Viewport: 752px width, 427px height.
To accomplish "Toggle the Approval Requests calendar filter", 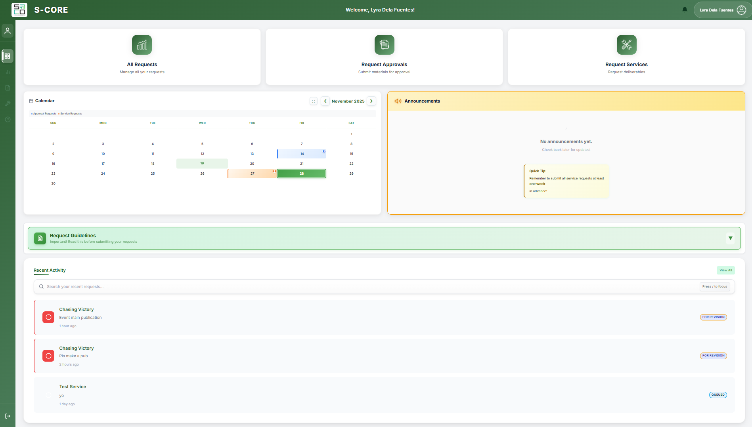I will click(x=44, y=113).
